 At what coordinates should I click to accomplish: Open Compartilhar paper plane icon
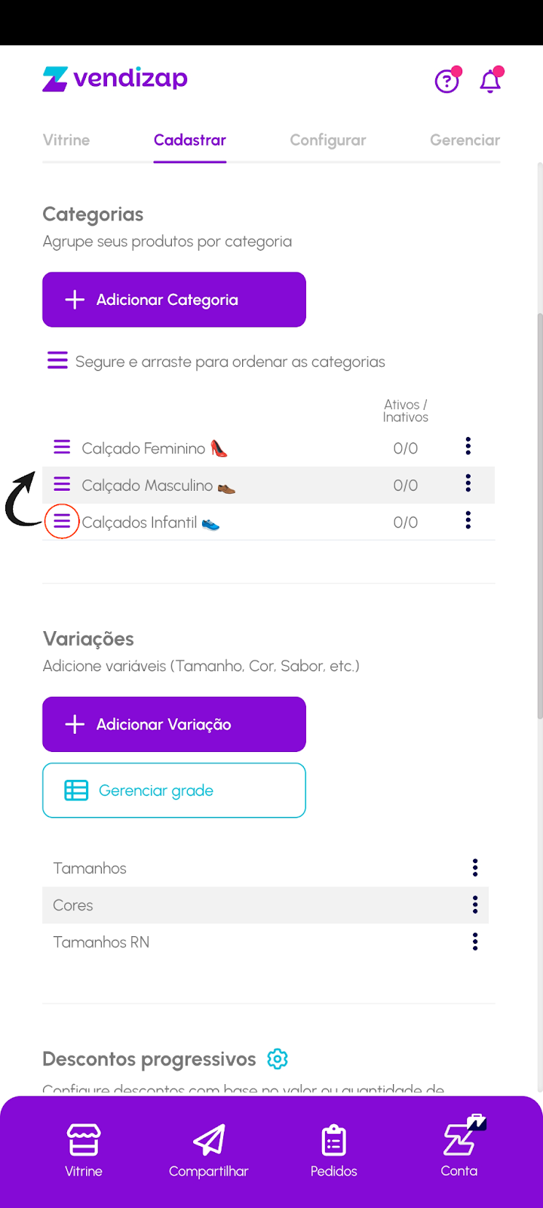(209, 1150)
